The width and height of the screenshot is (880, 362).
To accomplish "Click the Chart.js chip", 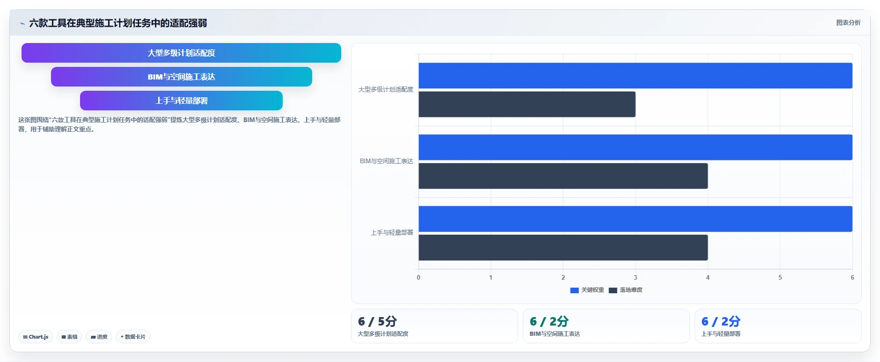I will [36, 337].
